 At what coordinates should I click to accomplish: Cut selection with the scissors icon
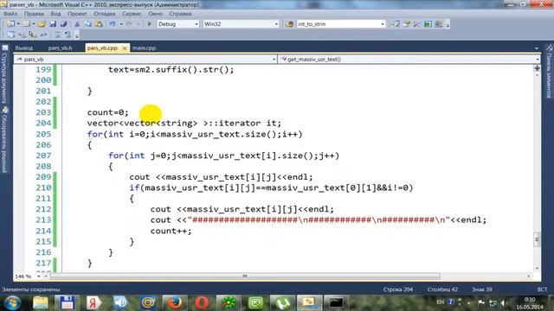[77, 24]
